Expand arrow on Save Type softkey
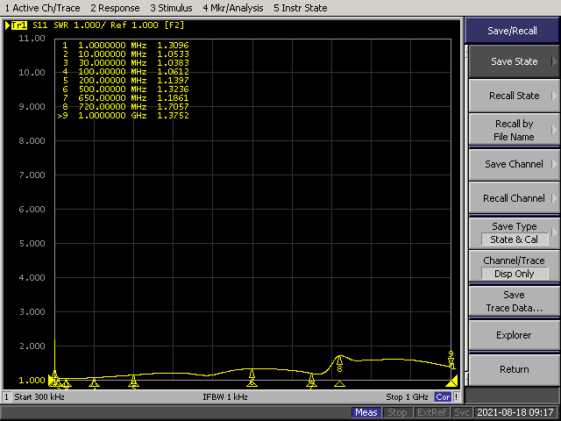The image size is (561, 421). 554,232
